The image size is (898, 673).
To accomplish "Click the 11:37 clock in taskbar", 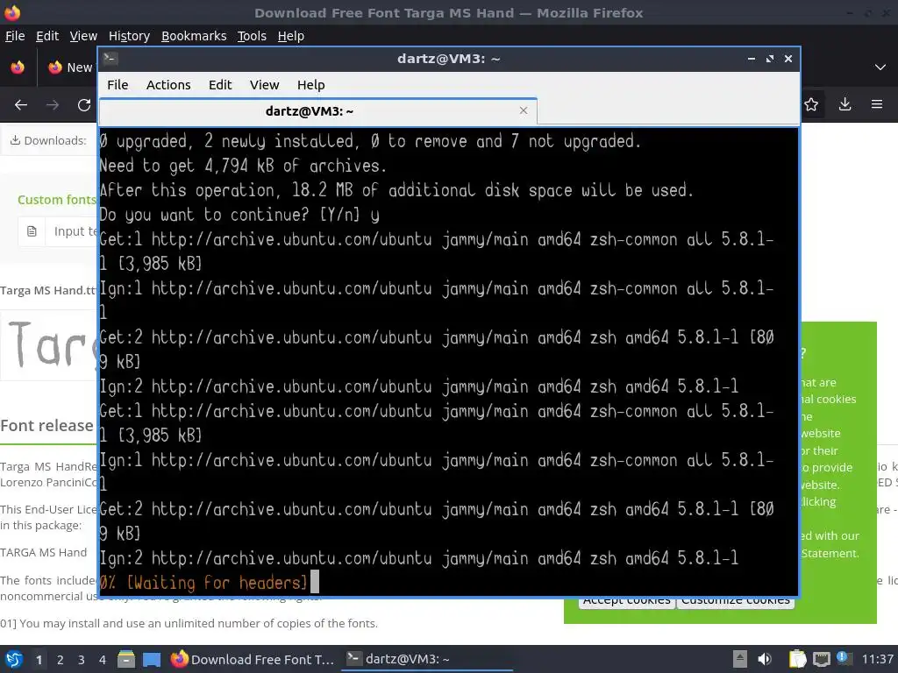I will click(x=877, y=659).
